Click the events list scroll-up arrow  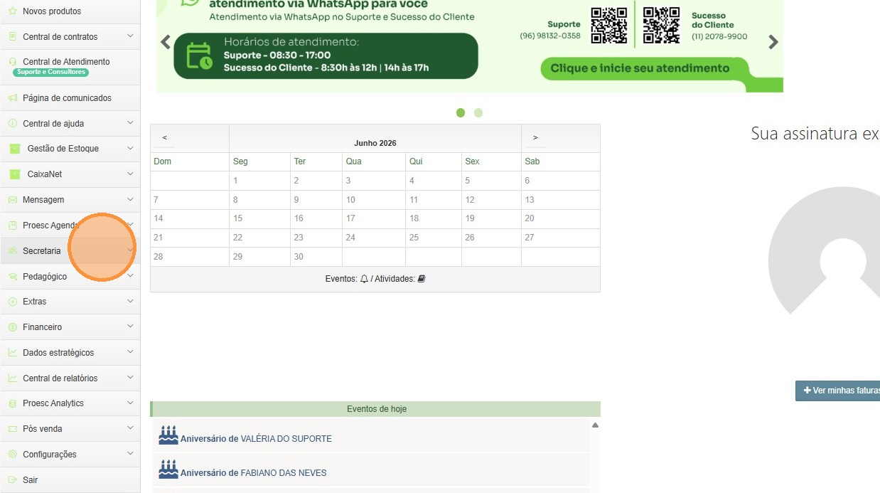(596, 425)
